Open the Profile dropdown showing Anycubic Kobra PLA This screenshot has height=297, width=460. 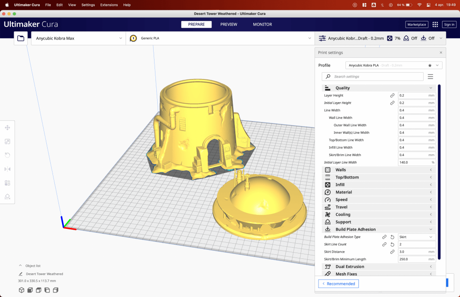[x=394, y=66]
